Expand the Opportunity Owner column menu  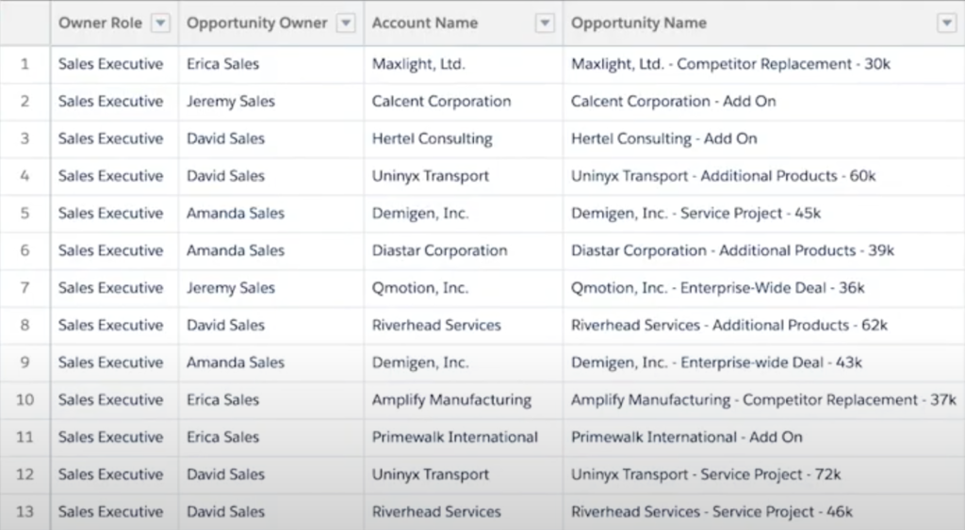(346, 24)
